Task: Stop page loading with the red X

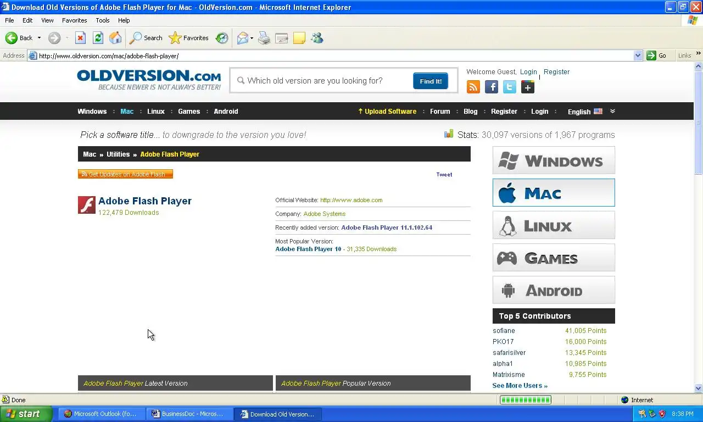Action: (x=80, y=38)
